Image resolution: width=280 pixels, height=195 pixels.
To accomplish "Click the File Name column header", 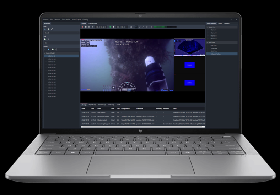I will tap(140, 108).
